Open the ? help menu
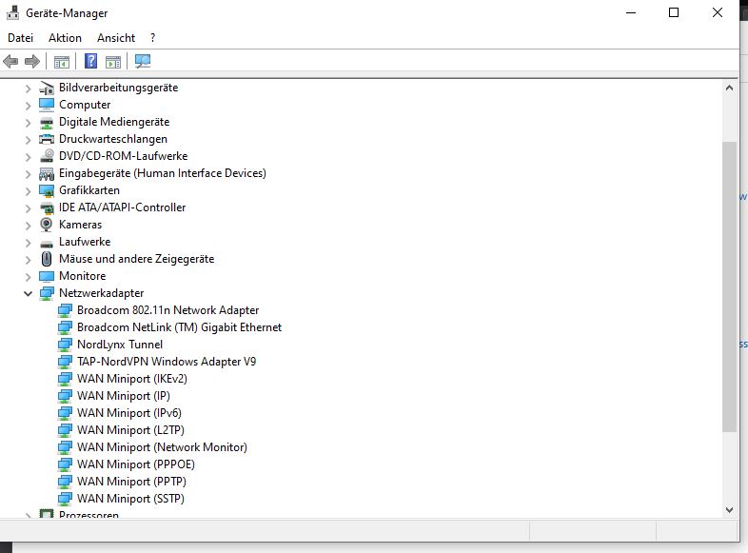Screen dimensions: 748x553 pyautogui.click(x=152, y=38)
